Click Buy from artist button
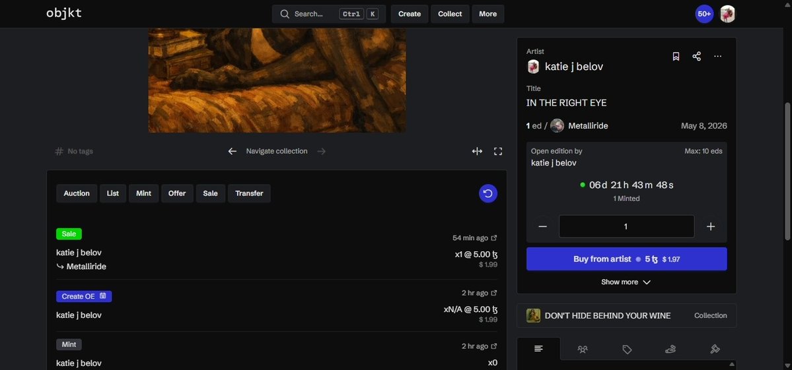This screenshot has width=792, height=370. tap(626, 259)
